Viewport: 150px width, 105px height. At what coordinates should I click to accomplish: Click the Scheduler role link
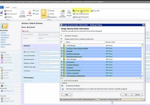click(70, 68)
